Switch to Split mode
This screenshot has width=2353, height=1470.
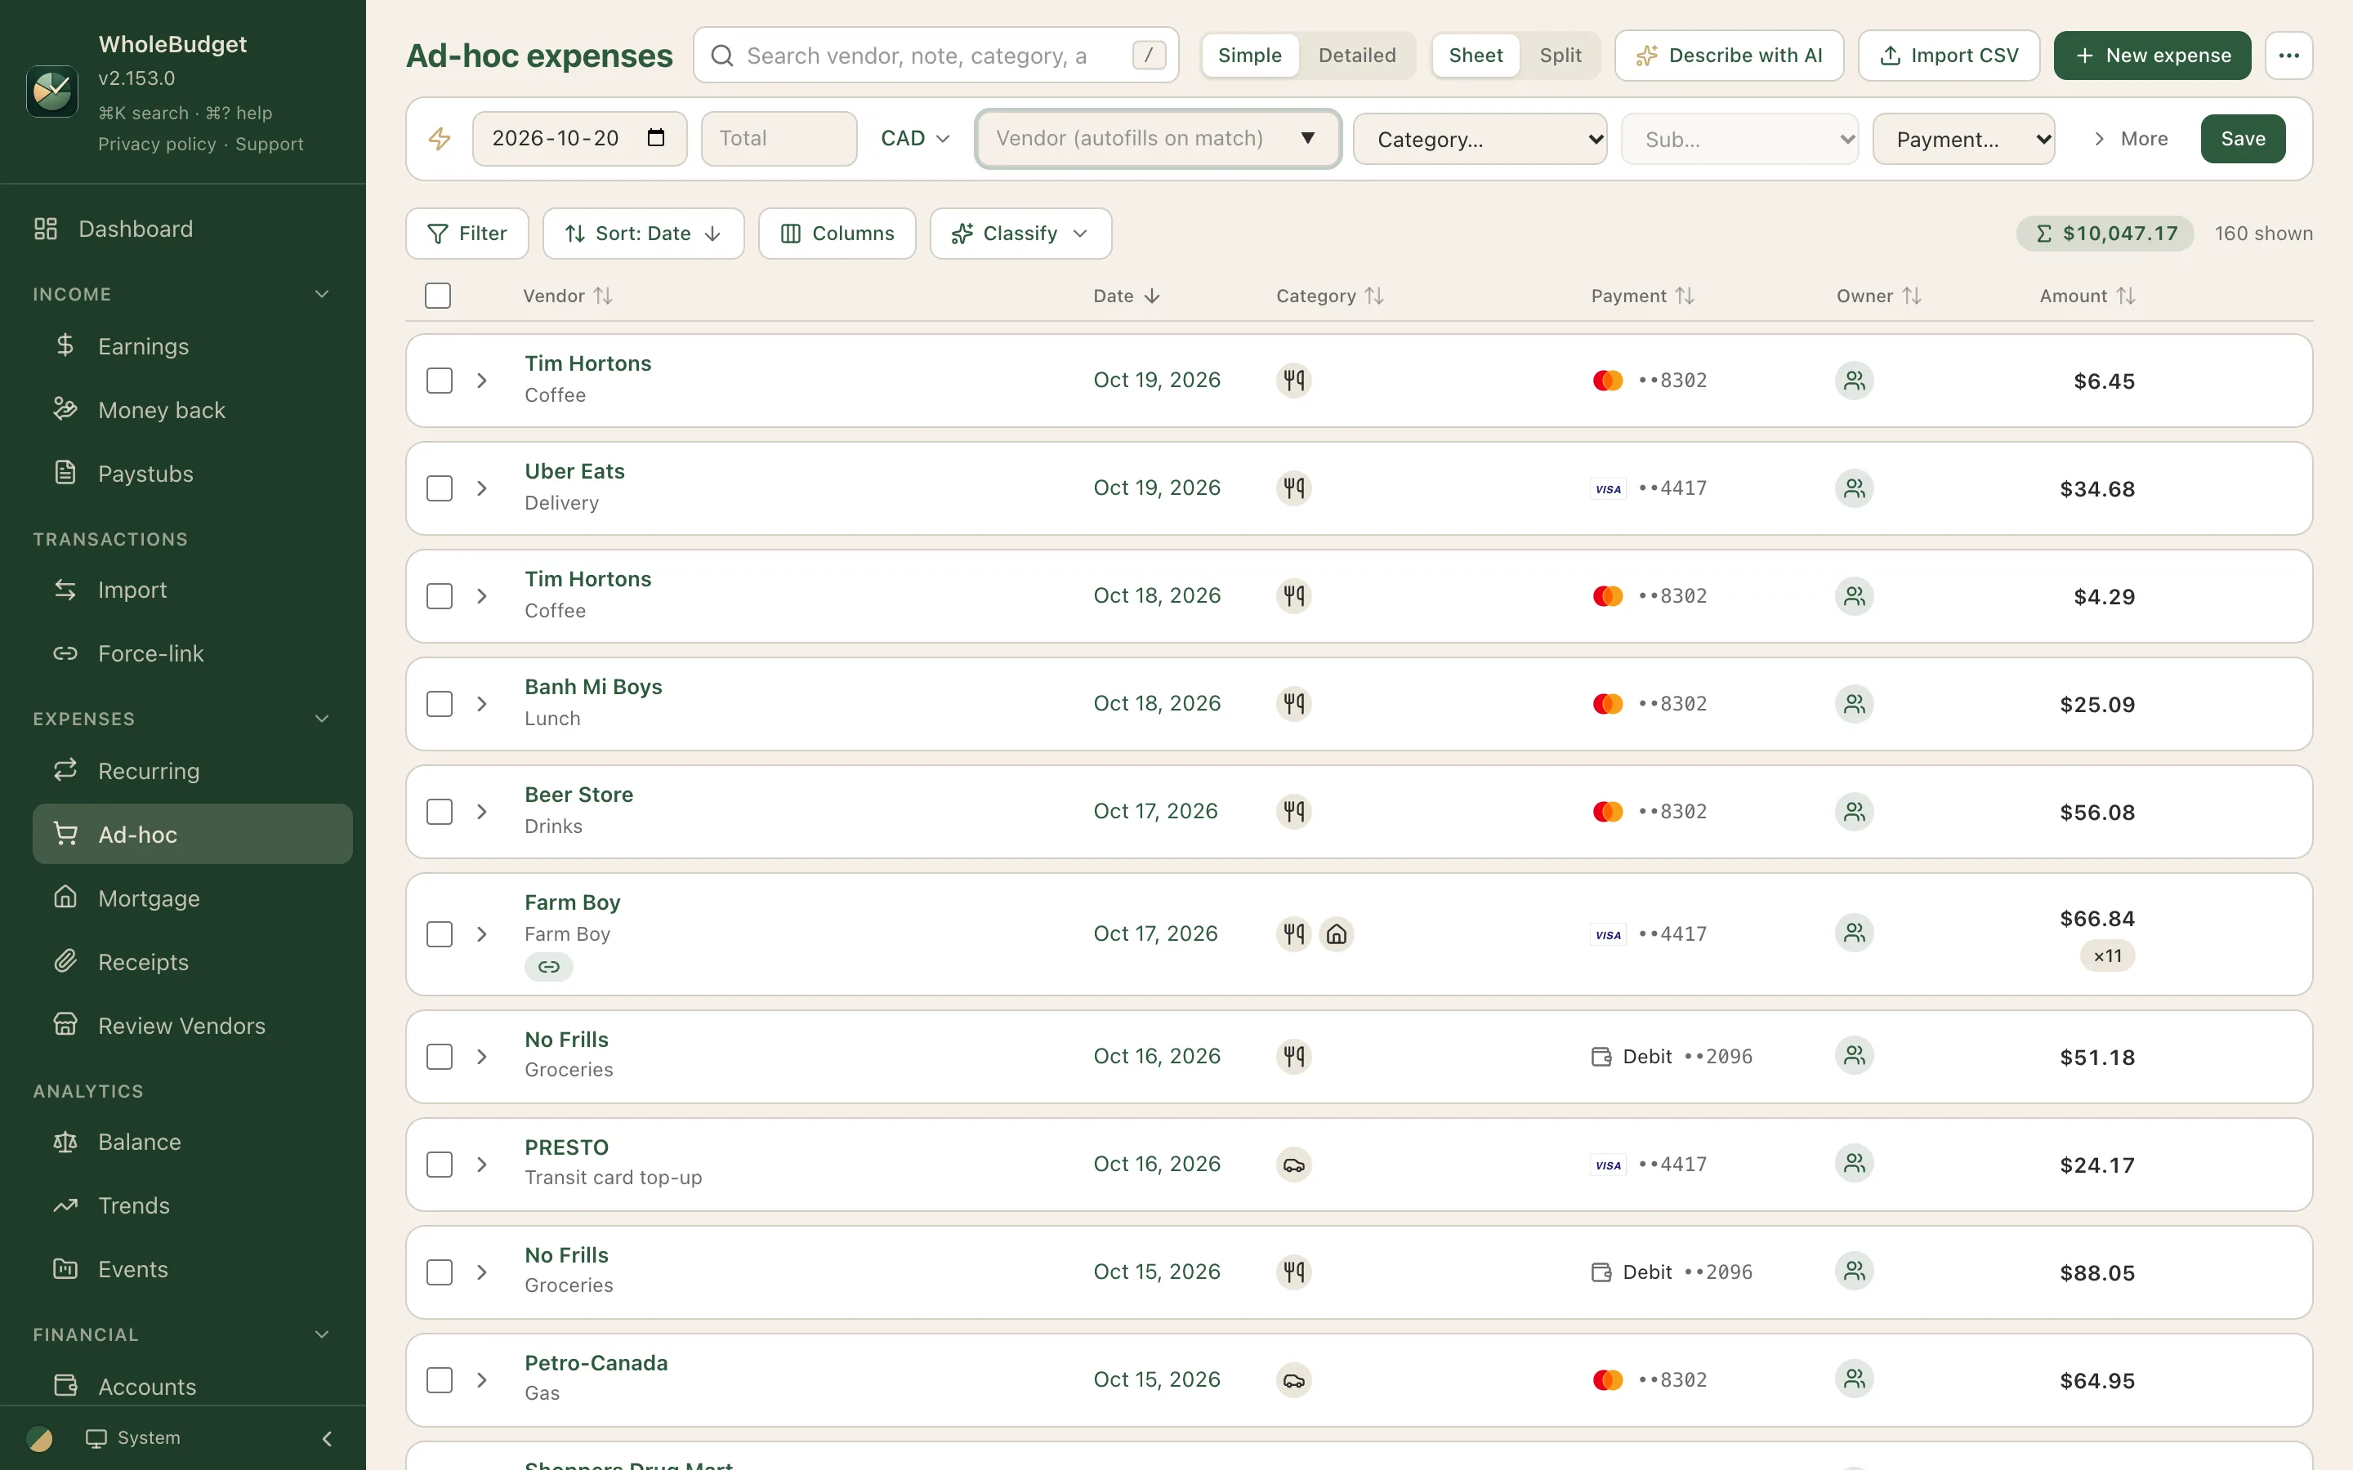tap(1560, 56)
